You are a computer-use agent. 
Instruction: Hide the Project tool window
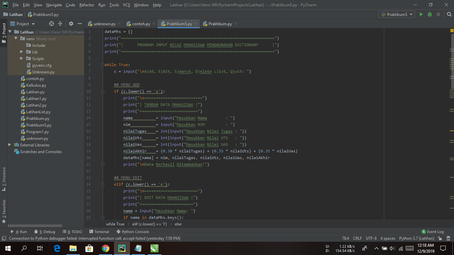(80, 24)
